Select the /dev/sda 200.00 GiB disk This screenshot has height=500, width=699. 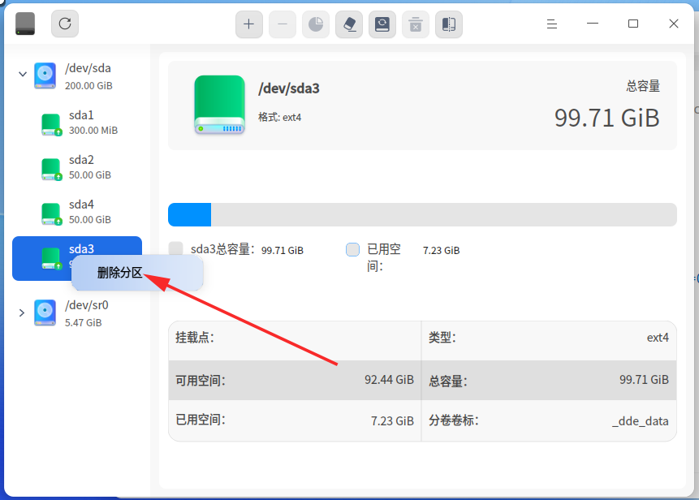(76, 75)
